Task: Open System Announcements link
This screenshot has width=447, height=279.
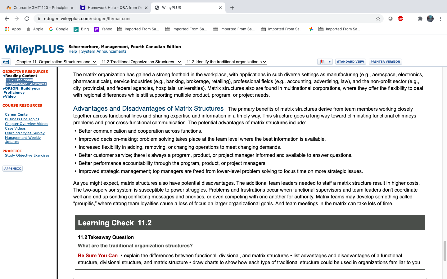Action: point(104,51)
